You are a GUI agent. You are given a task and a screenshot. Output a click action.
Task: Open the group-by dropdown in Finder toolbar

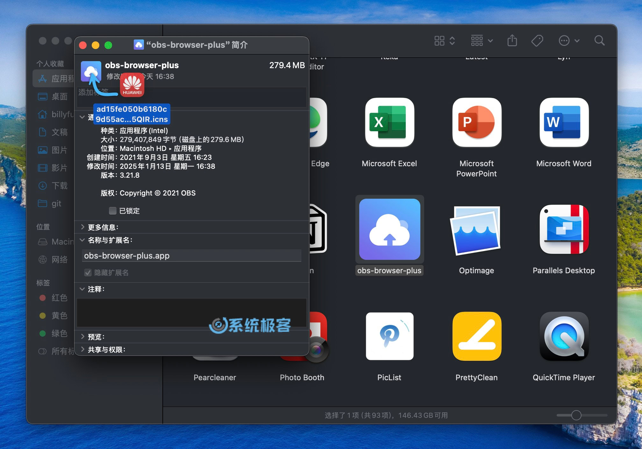pos(482,40)
